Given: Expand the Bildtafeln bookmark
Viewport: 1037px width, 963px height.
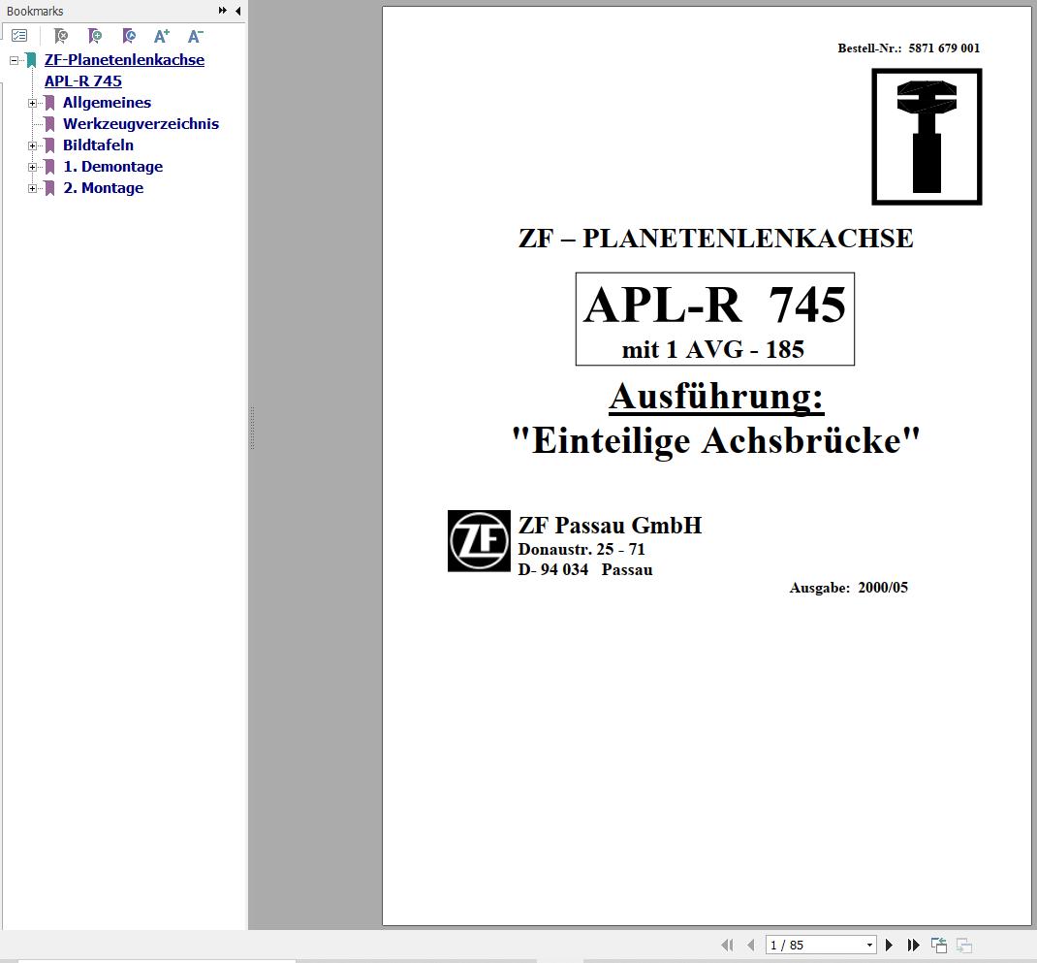Looking at the screenshot, I should click(34, 145).
